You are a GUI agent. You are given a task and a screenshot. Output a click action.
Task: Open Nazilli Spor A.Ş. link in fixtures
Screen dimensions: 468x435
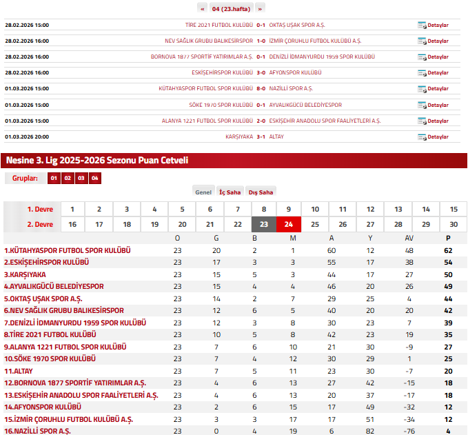pos(291,89)
